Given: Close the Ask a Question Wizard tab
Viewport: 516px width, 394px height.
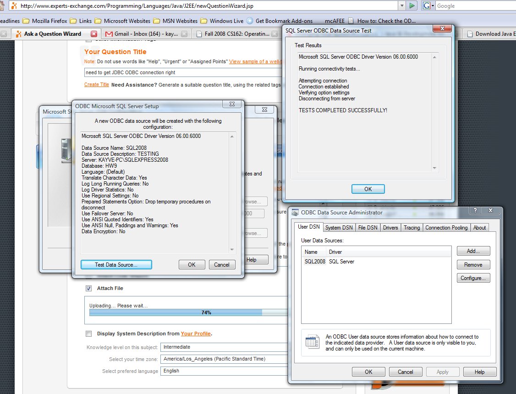Looking at the screenshot, I should [94, 33].
